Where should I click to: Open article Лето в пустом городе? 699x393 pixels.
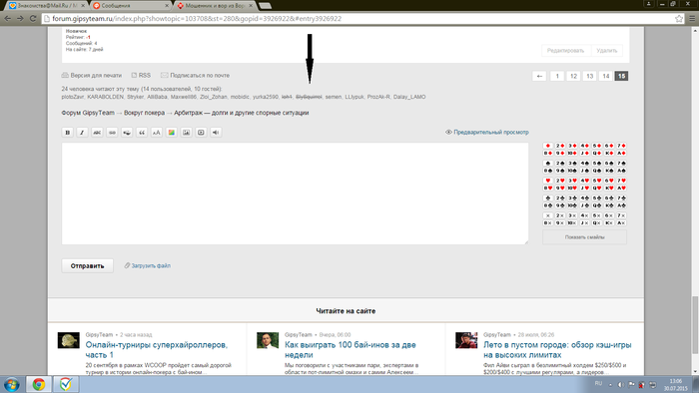pyautogui.click(x=557, y=350)
